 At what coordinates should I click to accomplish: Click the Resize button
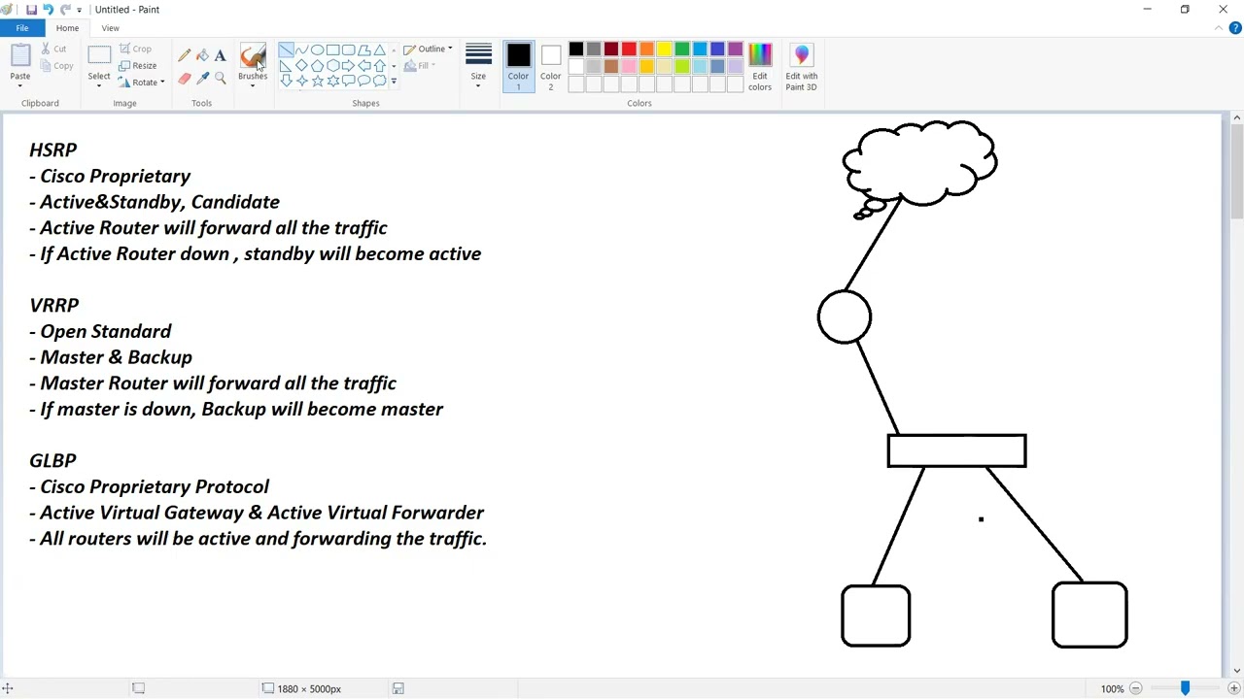click(137, 65)
